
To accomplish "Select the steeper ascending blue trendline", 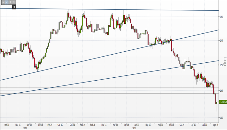I will tap(97, 57).
